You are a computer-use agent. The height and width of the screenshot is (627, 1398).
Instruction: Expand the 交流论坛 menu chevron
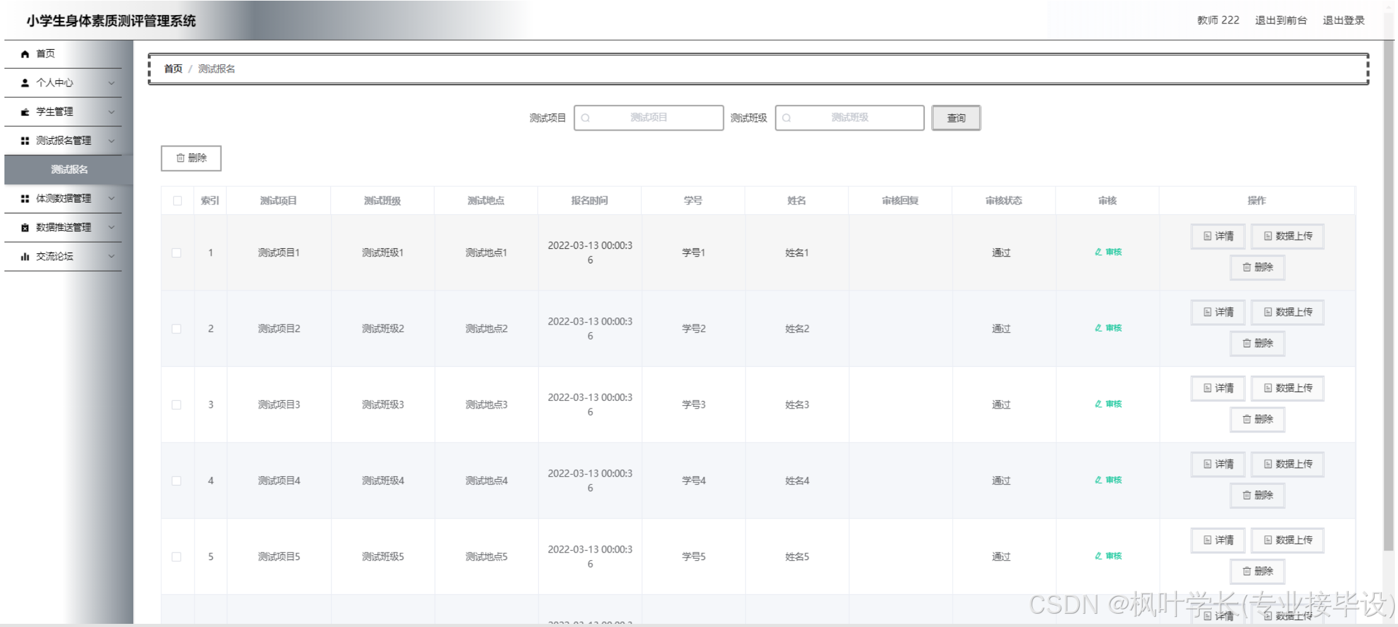(111, 256)
